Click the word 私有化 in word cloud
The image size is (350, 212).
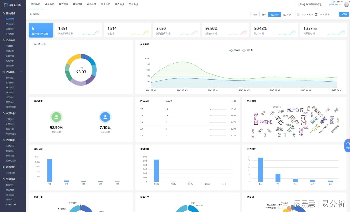(266, 122)
